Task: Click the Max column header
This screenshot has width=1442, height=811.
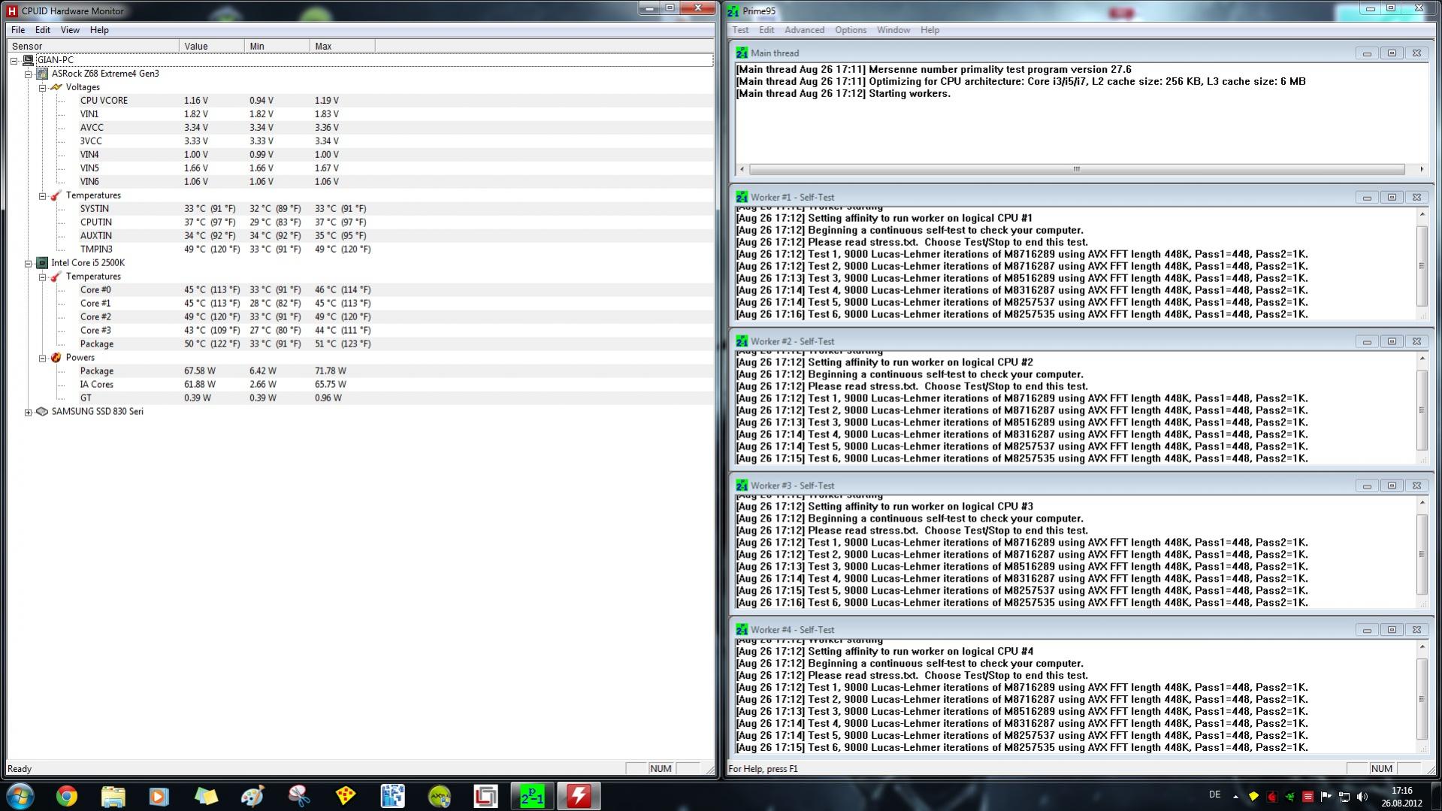Action: (x=343, y=46)
